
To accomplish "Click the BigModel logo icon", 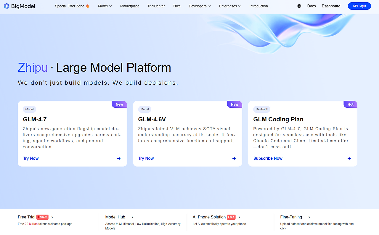I will [x=7, y=6].
